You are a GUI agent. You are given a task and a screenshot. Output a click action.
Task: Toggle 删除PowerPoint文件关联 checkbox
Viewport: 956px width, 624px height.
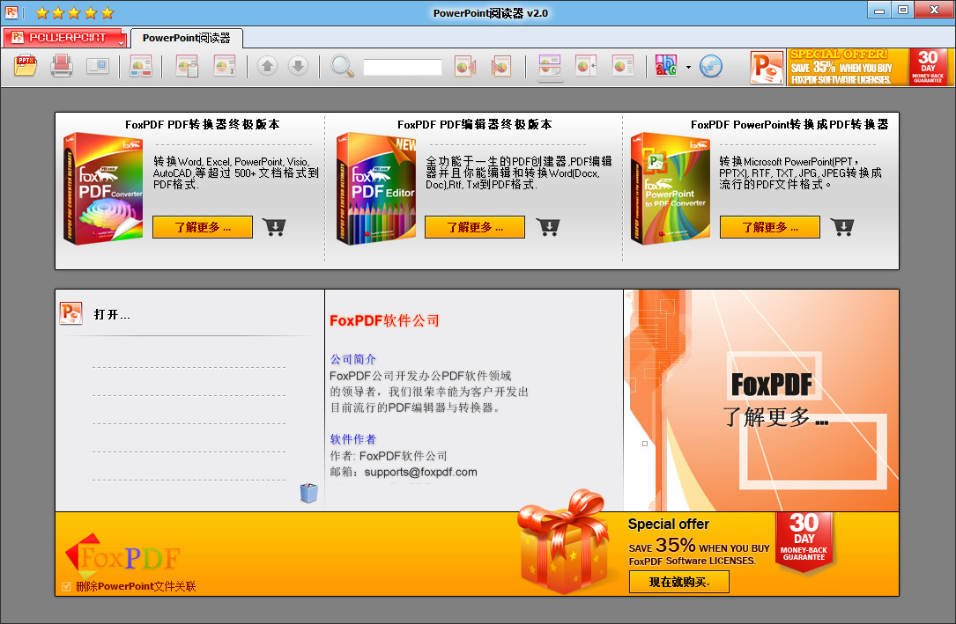tap(66, 587)
